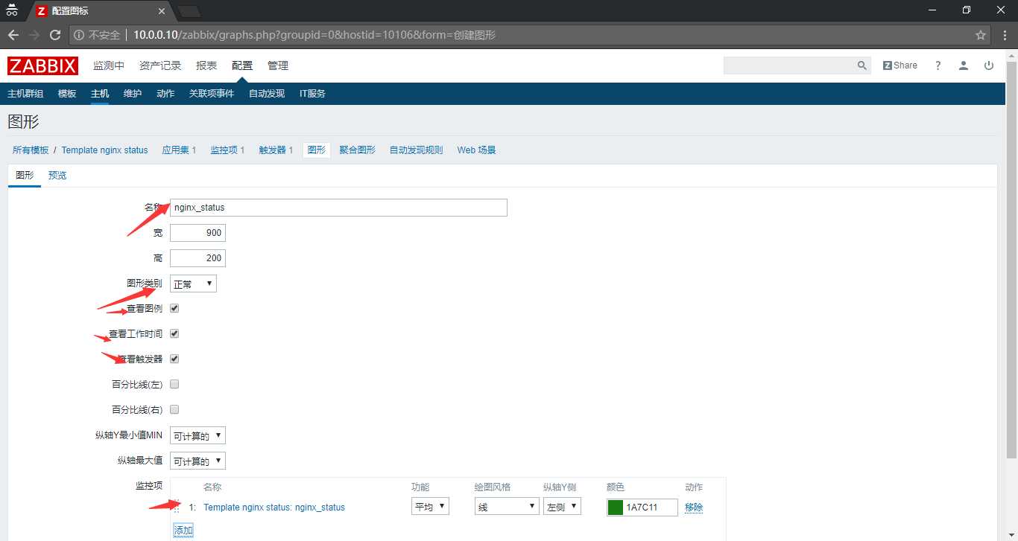Switch to the 预览 tab
Screen dimensions: 1018x541
pos(57,176)
